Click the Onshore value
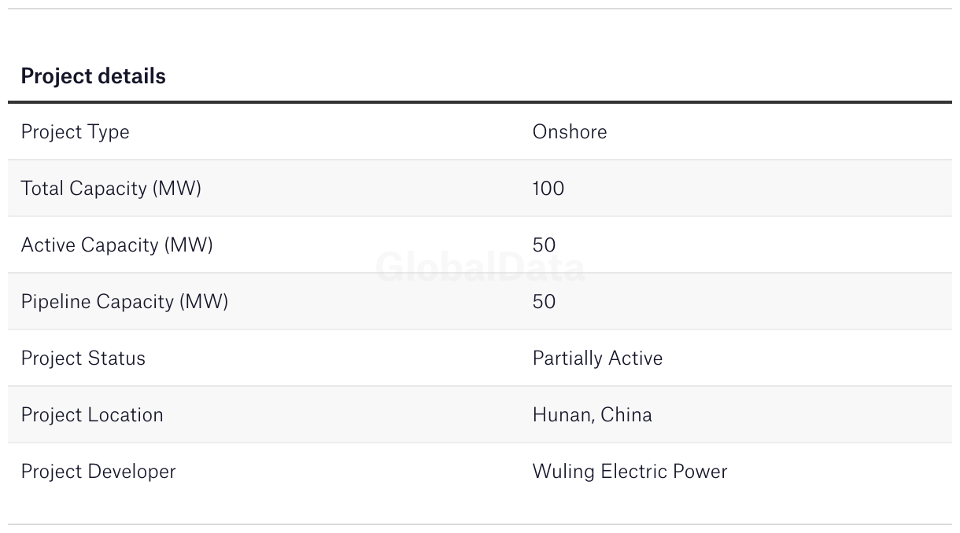Viewport: 960px width, 533px height. [569, 132]
